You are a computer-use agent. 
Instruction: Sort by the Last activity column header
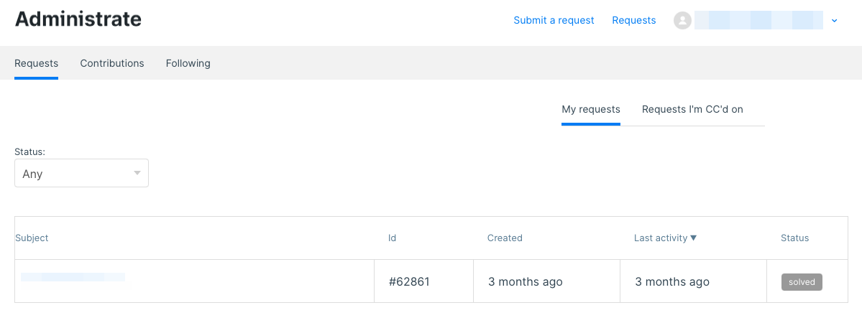coord(661,238)
